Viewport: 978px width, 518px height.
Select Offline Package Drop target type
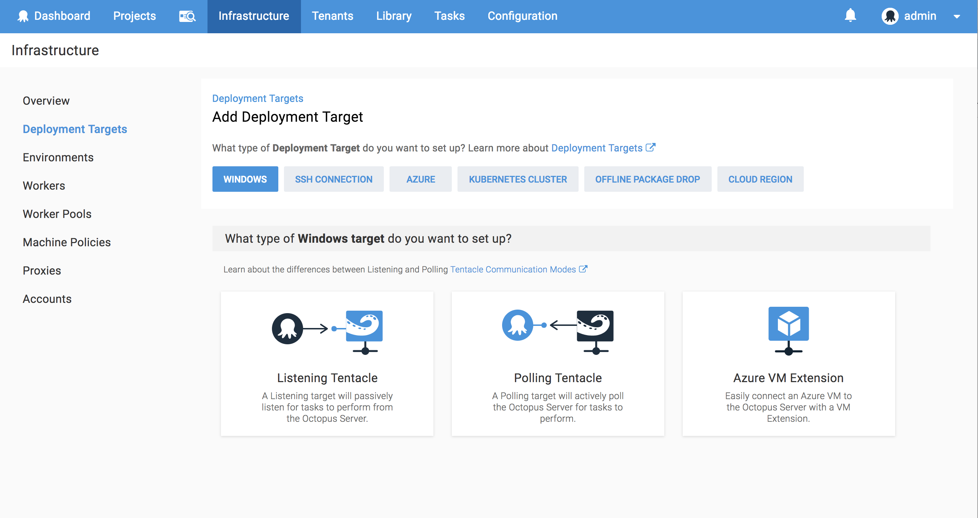(x=647, y=179)
